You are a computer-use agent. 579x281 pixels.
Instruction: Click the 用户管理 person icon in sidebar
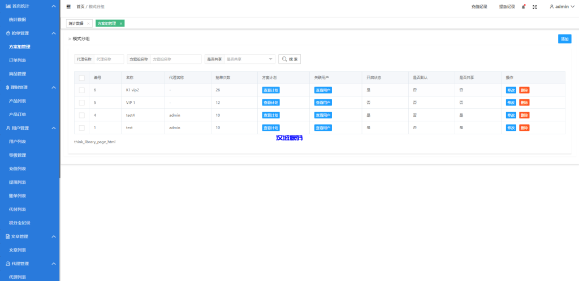click(x=8, y=128)
